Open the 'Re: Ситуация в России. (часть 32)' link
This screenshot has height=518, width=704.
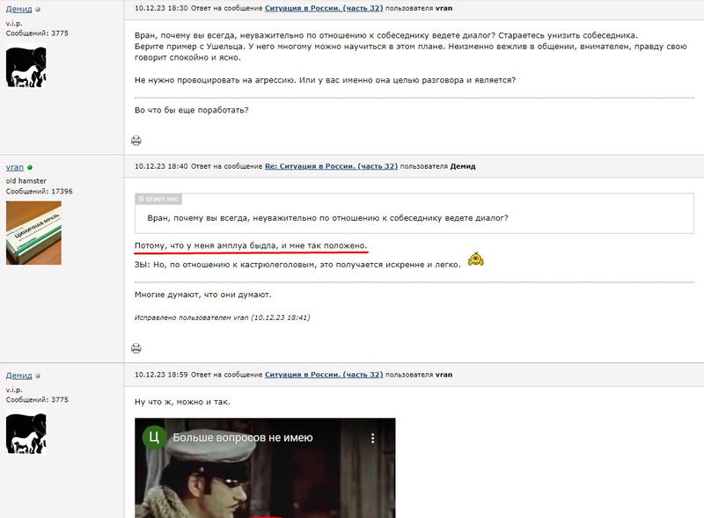332,166
